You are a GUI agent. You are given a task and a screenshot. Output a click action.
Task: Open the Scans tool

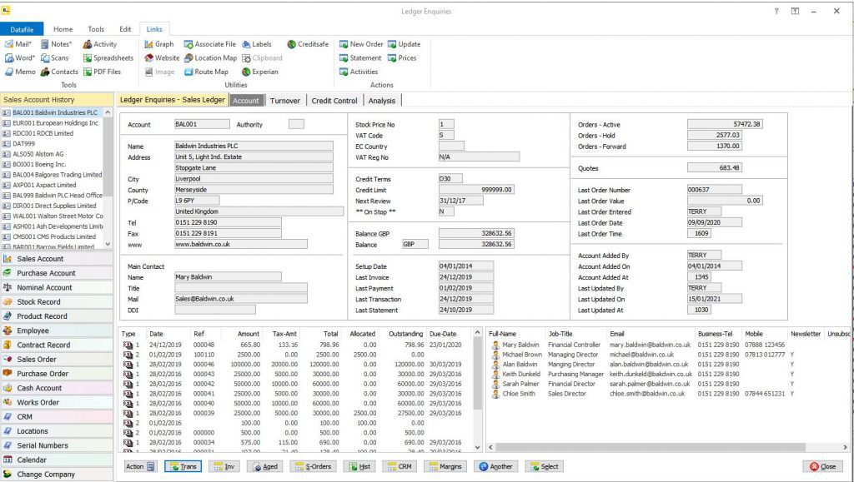[54, 58]
